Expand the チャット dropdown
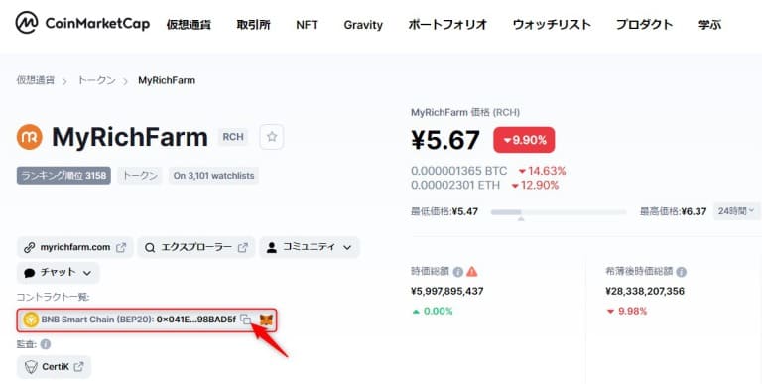 58,273
